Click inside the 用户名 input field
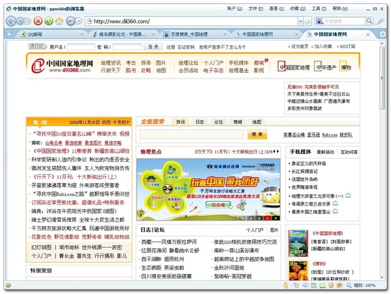Screen dimensions: 391x294 [x=81, y=47]
